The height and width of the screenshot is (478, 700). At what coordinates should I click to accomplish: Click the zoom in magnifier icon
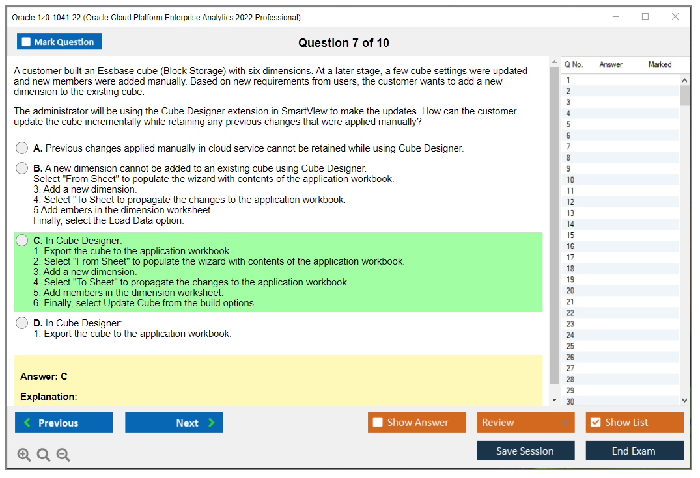pos(24,455)
